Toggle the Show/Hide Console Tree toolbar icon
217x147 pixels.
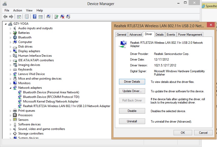(19, 17)
